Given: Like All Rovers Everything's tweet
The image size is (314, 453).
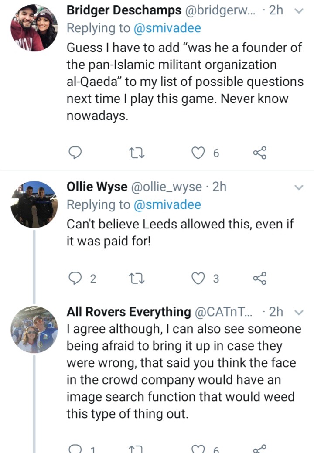Looking at the screenshot, I should (199, 449).
